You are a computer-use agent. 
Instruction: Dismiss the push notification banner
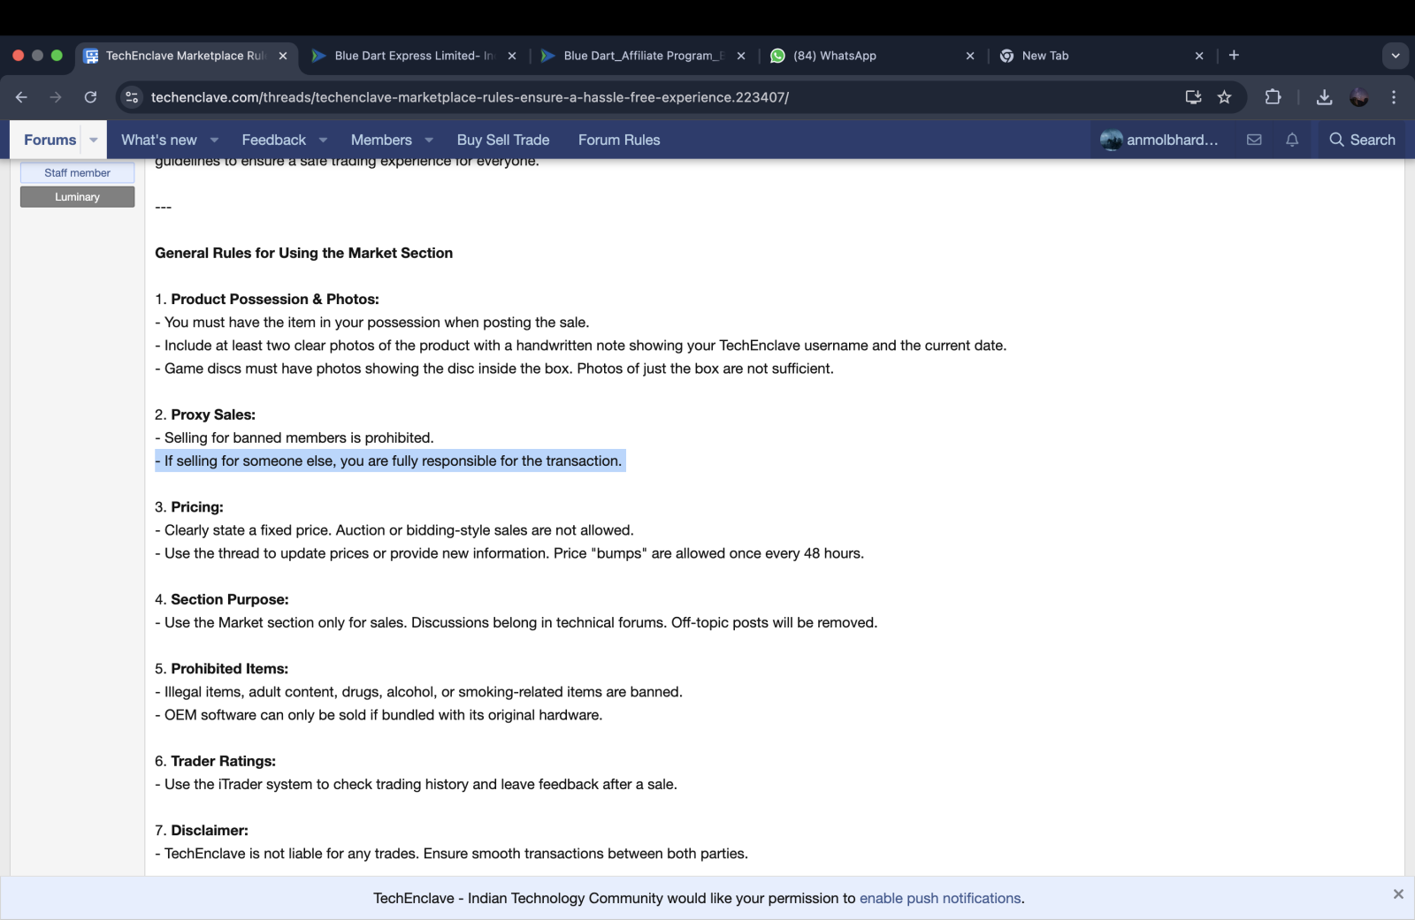coord(1398,894)
